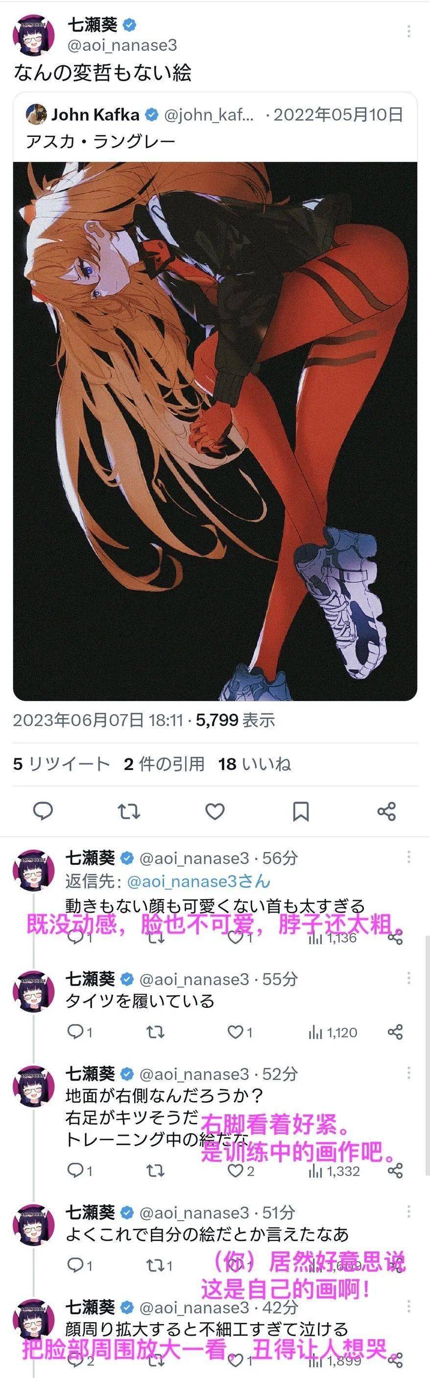Image resolution: width=430 pixels, height=1378 pixels.
Task: Like the main tweet with heart icon
Action: [x=215, y=811]
